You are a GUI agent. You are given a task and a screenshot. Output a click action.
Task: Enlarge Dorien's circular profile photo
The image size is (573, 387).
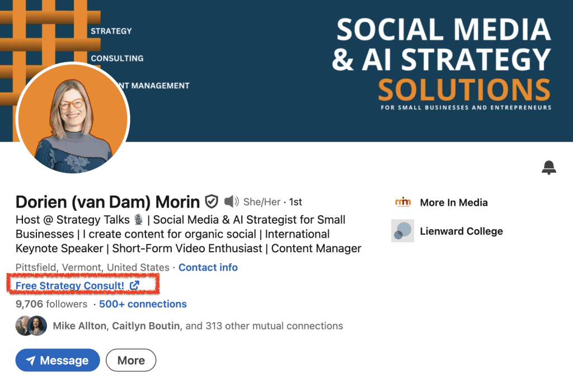point(73,118)
